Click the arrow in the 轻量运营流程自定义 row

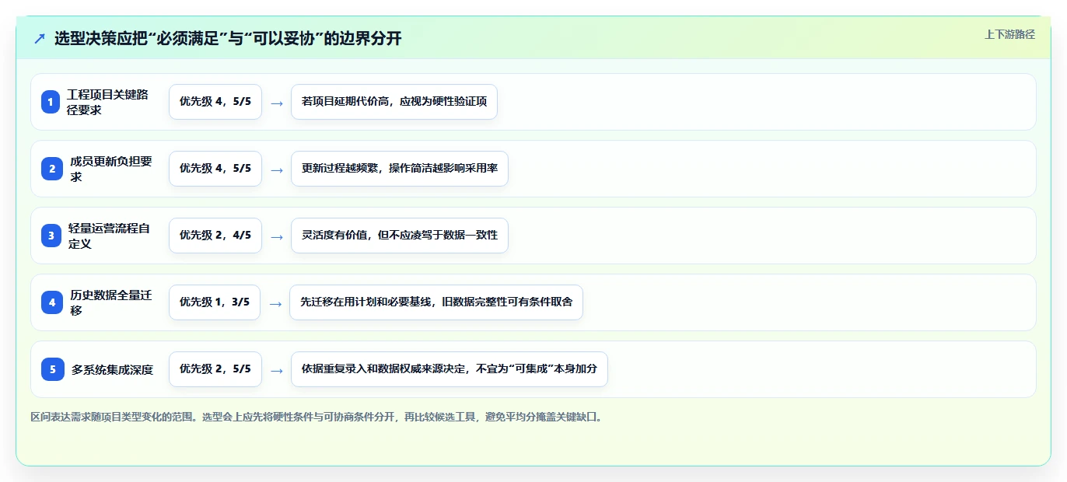[276, 236]
